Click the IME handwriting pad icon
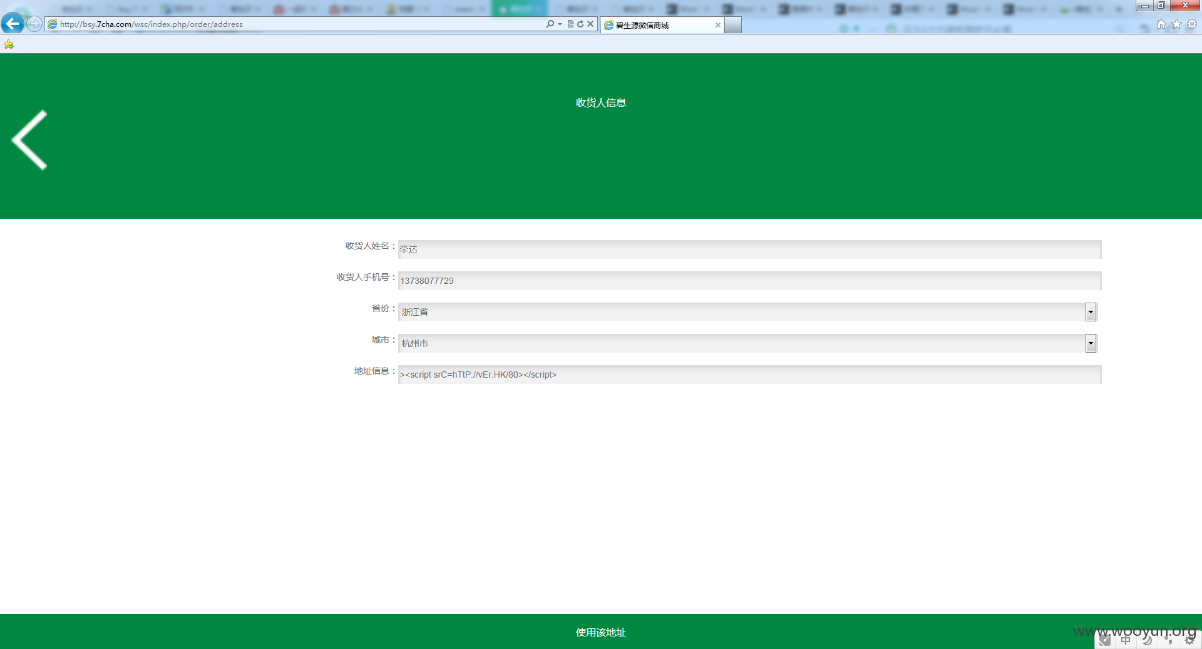 coord(1105,640)
